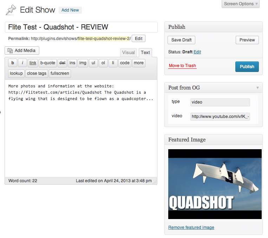This screenshot has width=268, height=238.
Task: Click the Preview button
Action: [247, 40]
